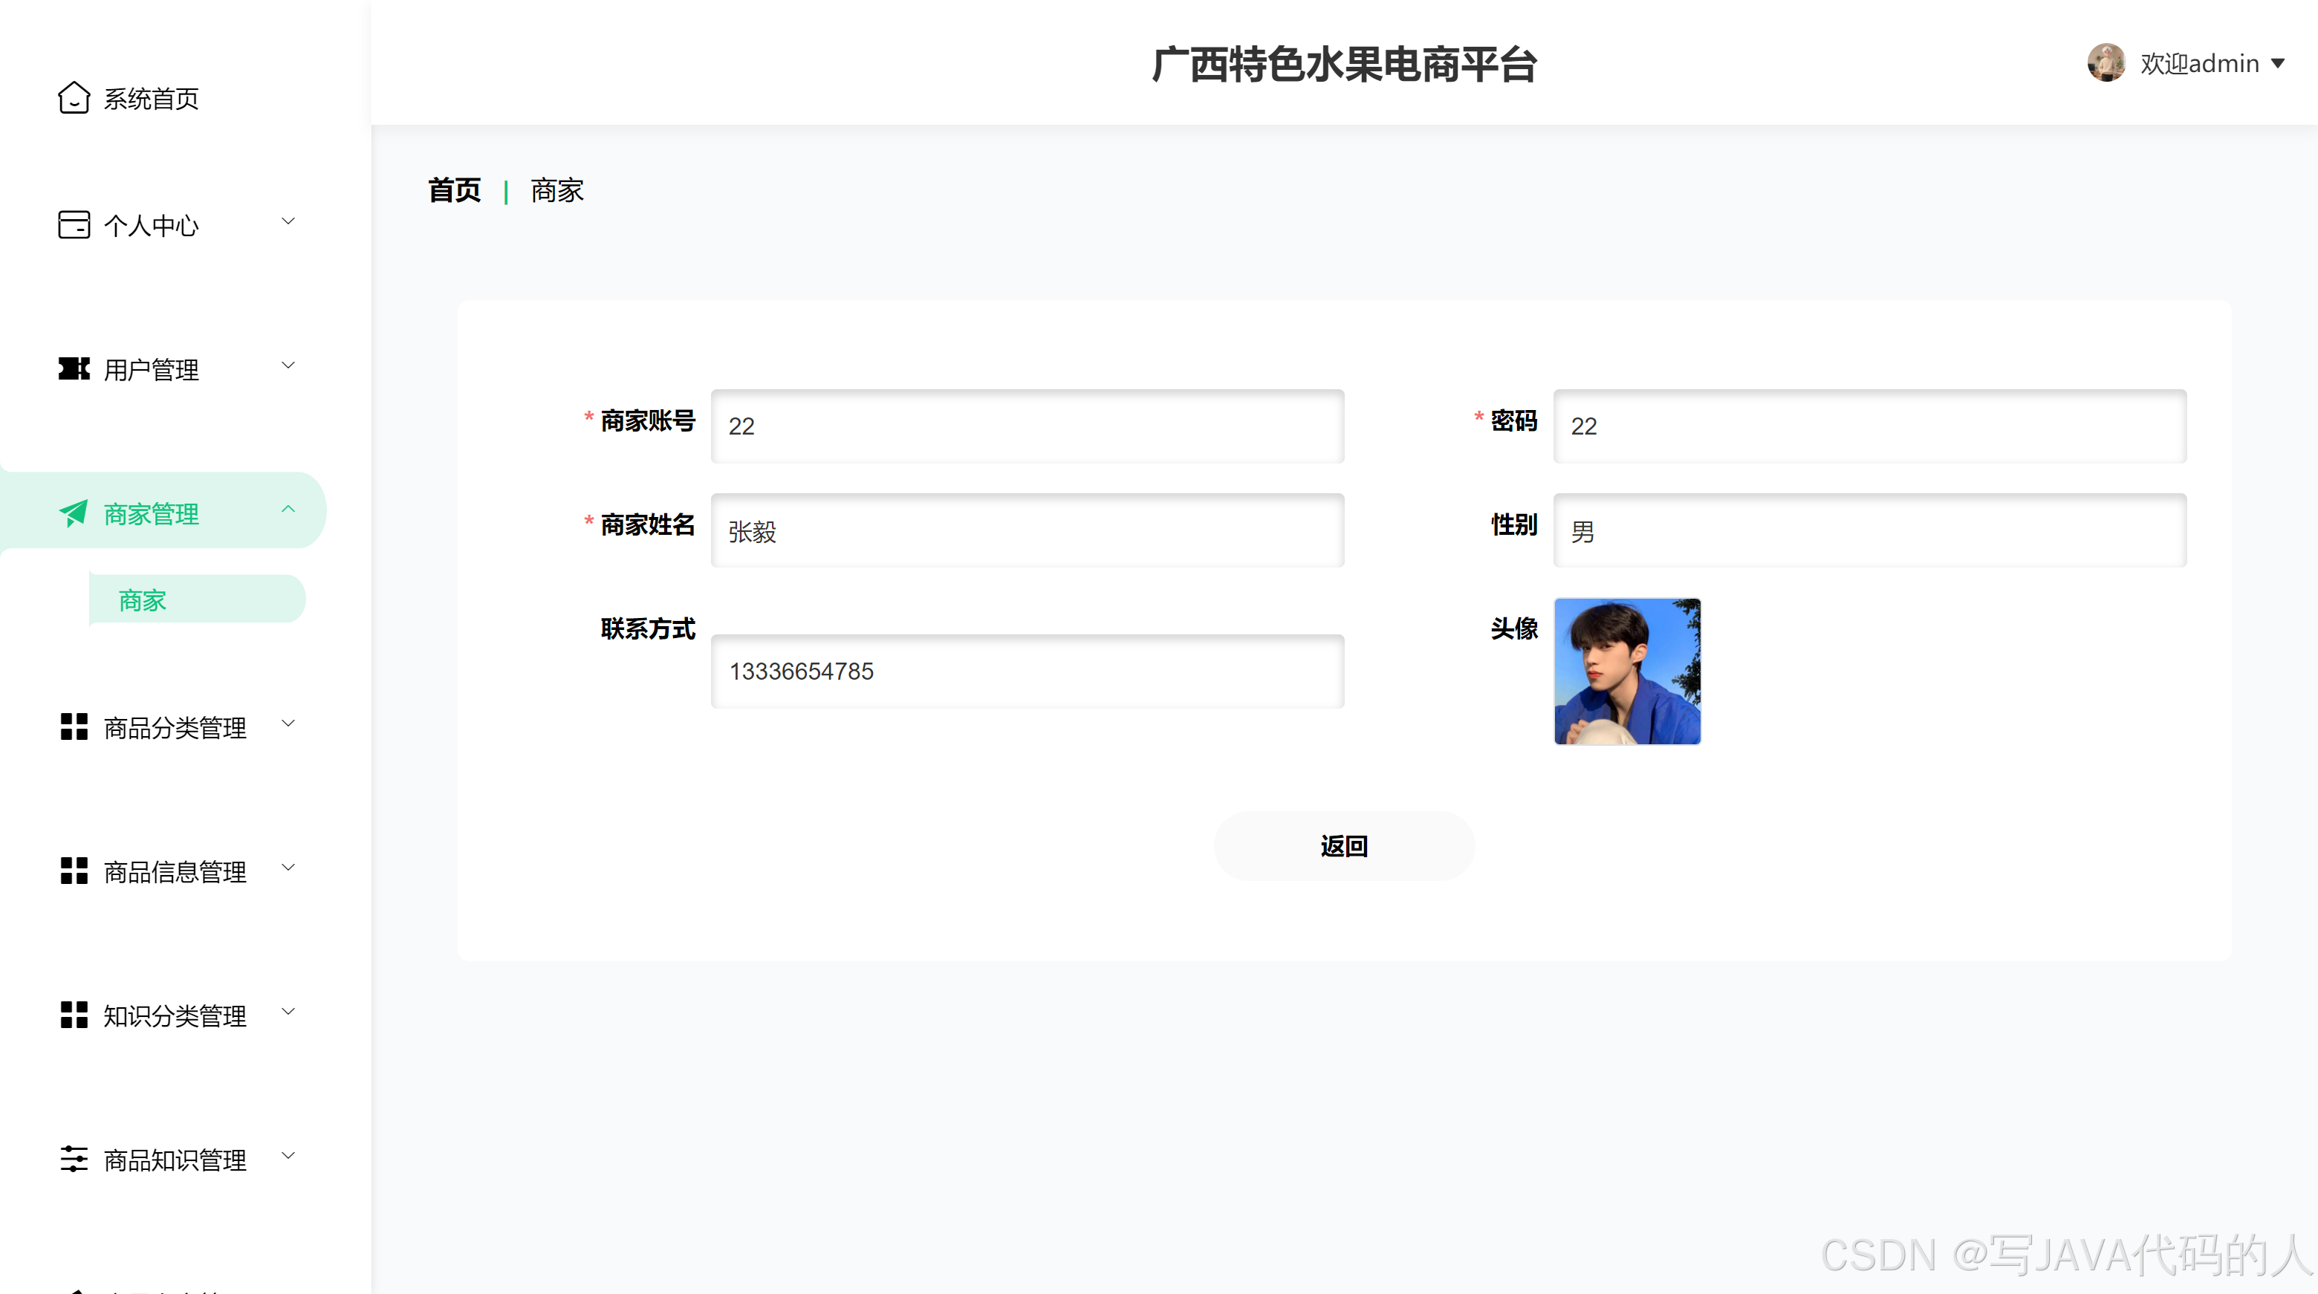Expand the 知识分类管理 chevron
2318x1294 pixels.
tap(288, 1012)
